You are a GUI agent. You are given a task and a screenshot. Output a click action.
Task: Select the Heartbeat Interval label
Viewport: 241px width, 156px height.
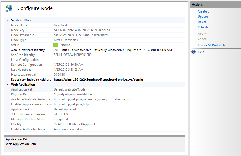23,75
